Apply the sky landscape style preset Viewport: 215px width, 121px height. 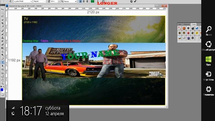click(180, 38)
